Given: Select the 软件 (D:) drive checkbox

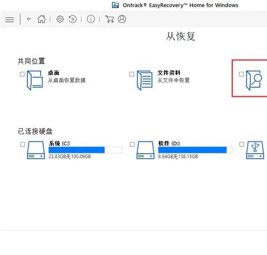Looking at the screenshot, I should tap(132, 144).
